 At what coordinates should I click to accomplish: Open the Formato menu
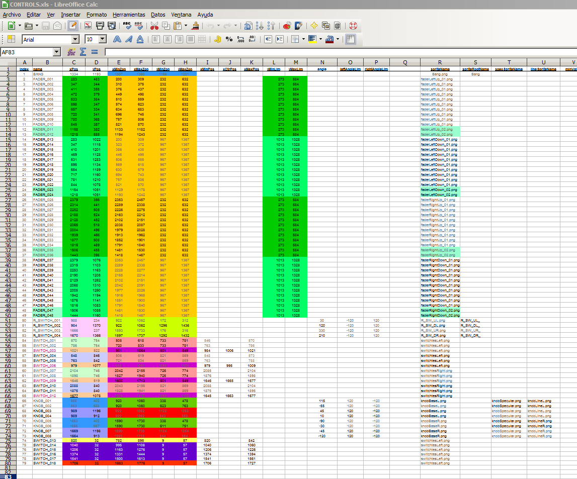96,15
